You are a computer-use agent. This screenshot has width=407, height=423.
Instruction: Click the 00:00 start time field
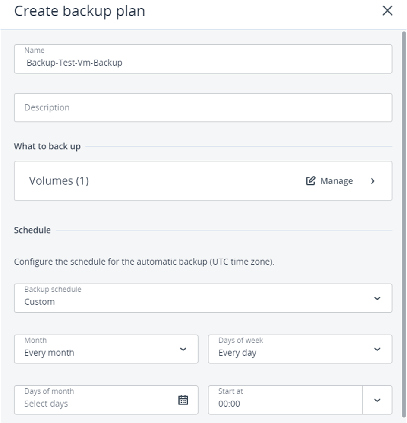(x=230, y=404)
